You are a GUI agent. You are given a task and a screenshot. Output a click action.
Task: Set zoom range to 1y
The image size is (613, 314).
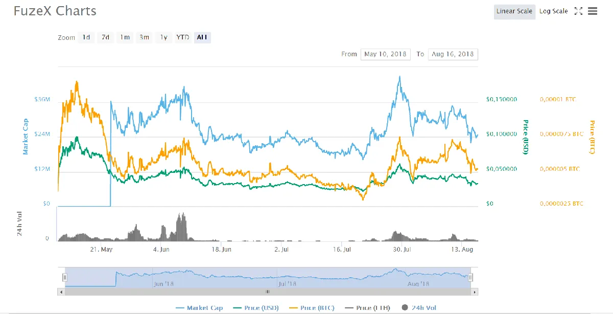coord(163,37)
